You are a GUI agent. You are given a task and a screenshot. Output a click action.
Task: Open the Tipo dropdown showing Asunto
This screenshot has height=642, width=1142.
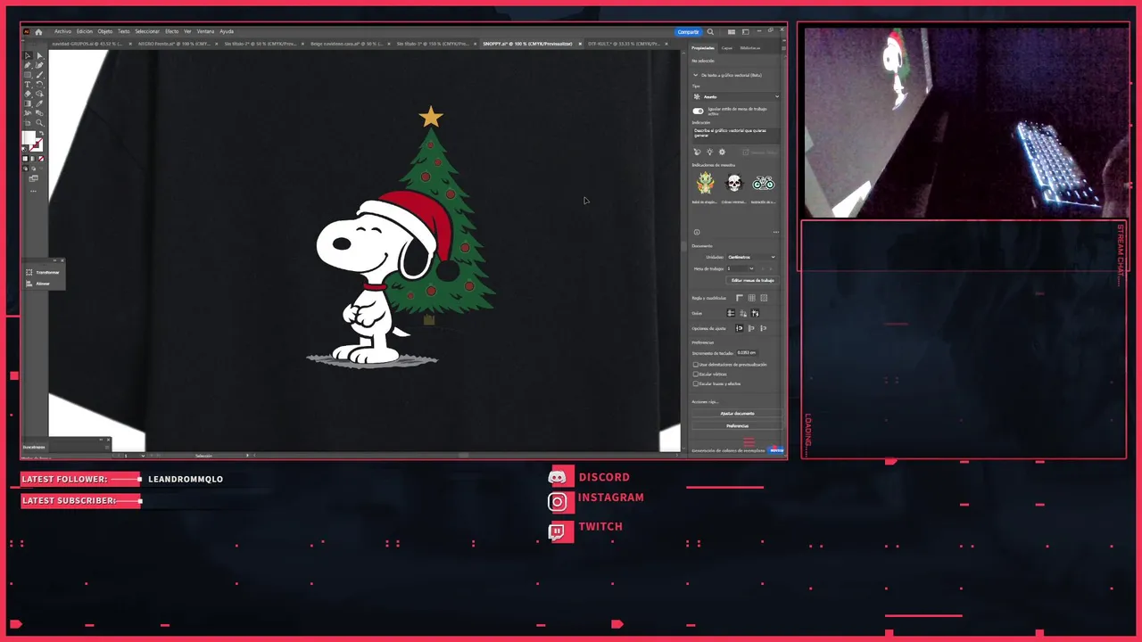[x=736, y=96]
